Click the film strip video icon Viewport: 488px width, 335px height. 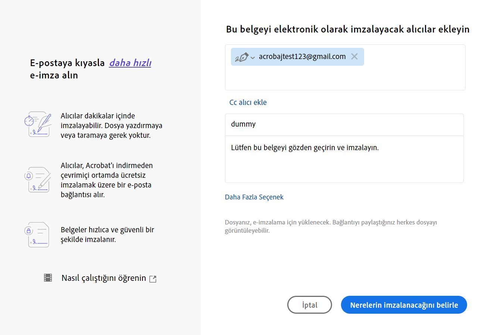point(48,278)
